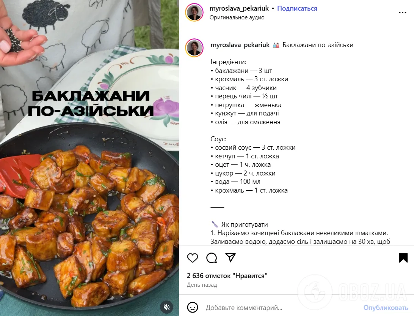This screenshot has height=316, width=414.
Task: Click the Опубликовать post button
Action: [x=386, y=308]
